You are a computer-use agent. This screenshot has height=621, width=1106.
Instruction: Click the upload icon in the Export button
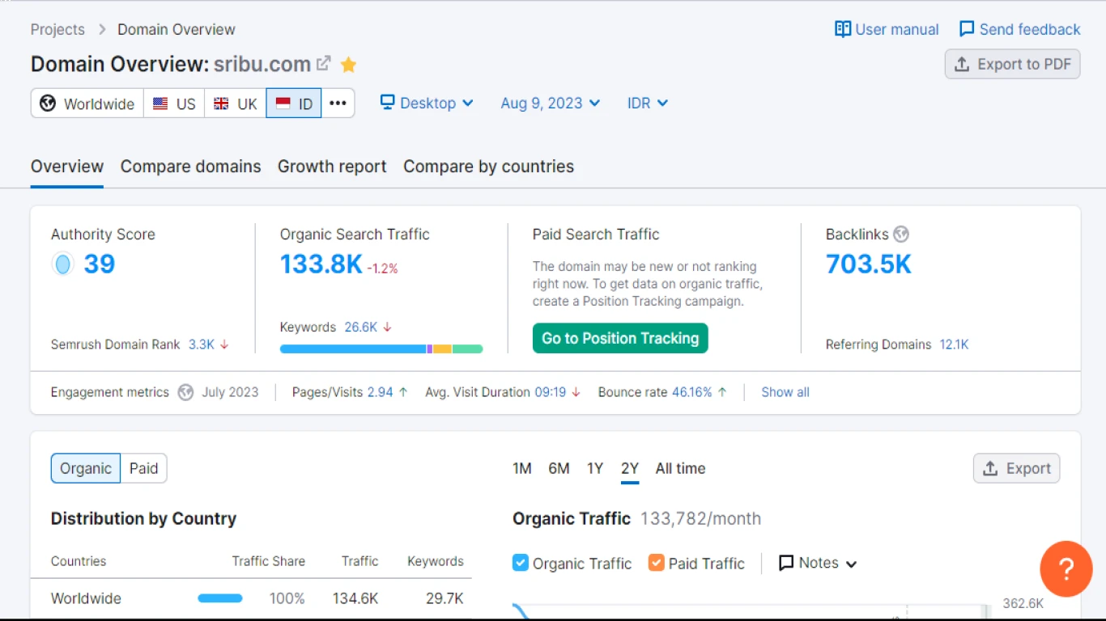(x=990, y=469)
